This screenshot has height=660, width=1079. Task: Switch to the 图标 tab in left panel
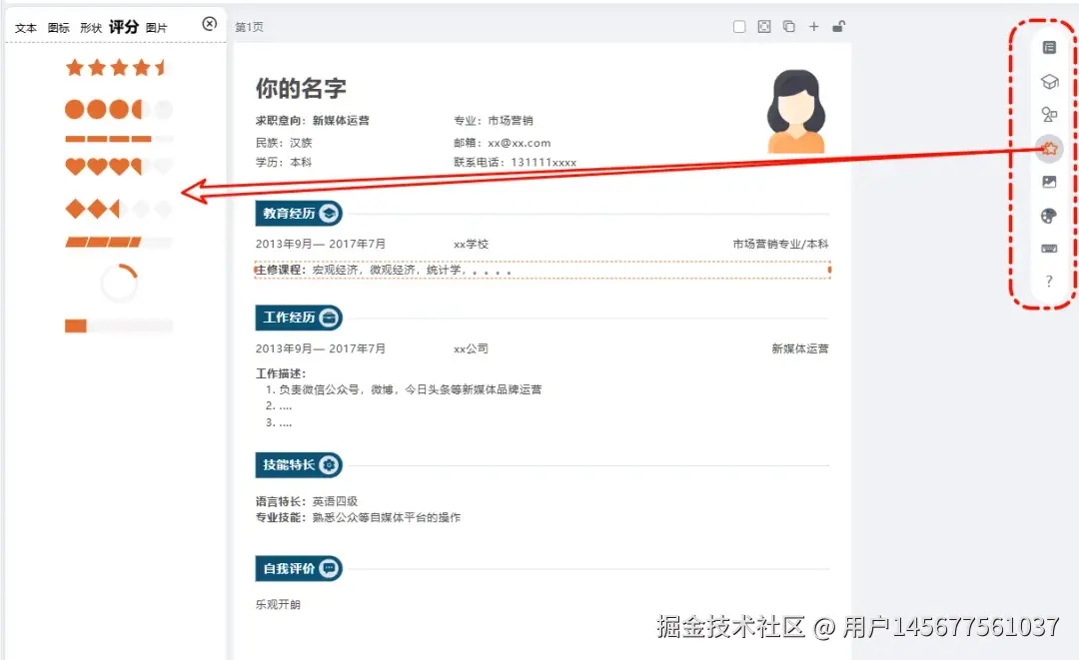point(57,27)
